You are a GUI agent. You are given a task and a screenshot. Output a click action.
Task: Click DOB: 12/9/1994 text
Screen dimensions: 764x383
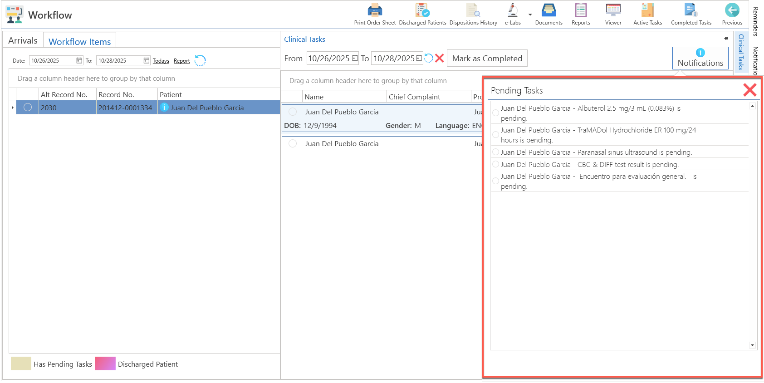310,125
